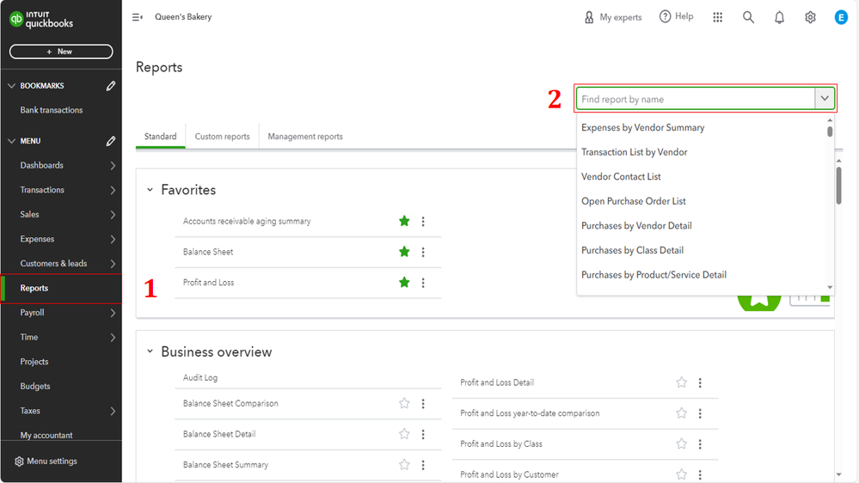Screen dimensions: 859x483
Task: Collapse the sidebar navigation menu icon
Action: click(138, 17)
